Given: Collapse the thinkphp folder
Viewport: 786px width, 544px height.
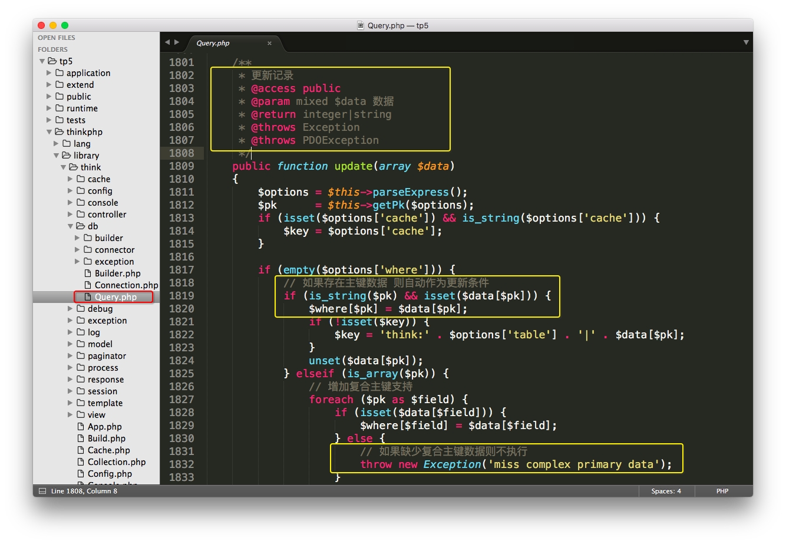Looking at the screenshot, I should pos(49,132).
